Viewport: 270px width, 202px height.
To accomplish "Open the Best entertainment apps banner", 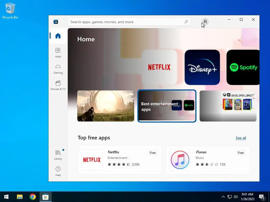I will point(167,106).
